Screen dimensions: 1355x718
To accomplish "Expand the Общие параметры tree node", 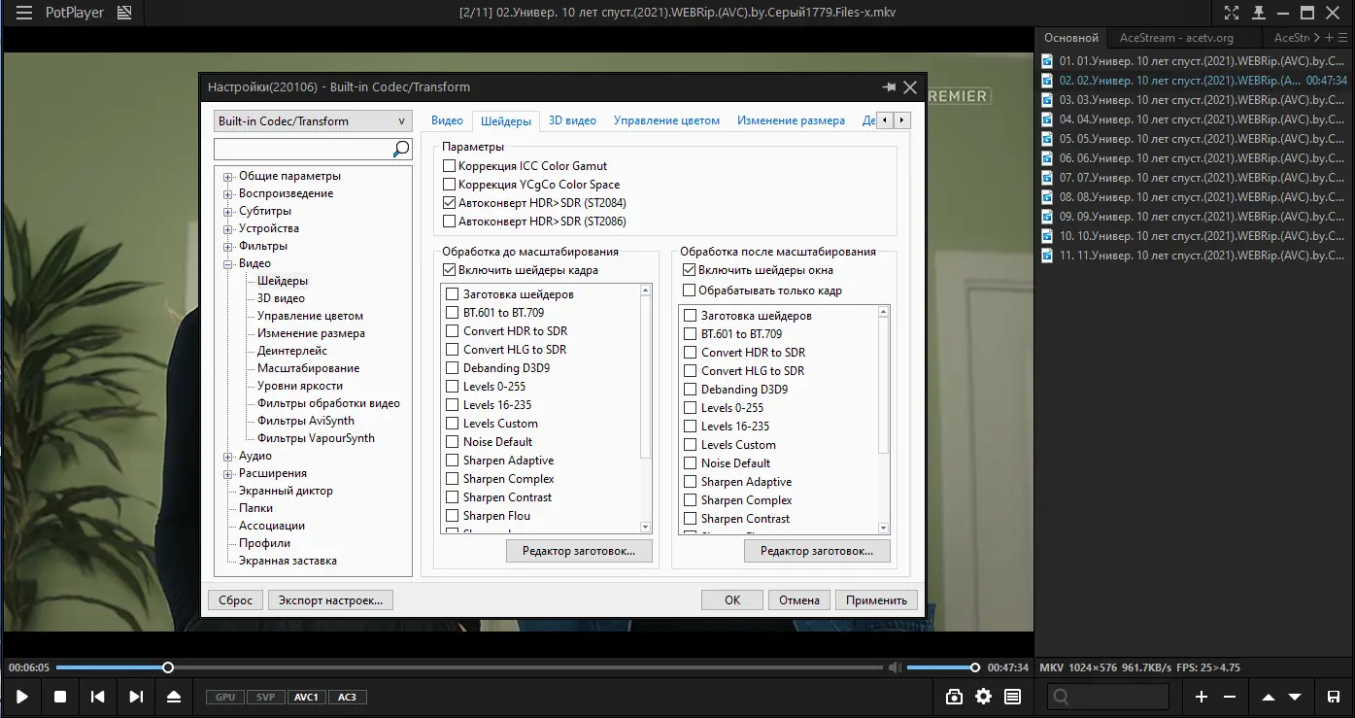I will pyautogui.click(x=228, y=177).
